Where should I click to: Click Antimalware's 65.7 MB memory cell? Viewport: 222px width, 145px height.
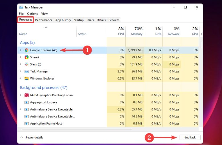point(135,109)
